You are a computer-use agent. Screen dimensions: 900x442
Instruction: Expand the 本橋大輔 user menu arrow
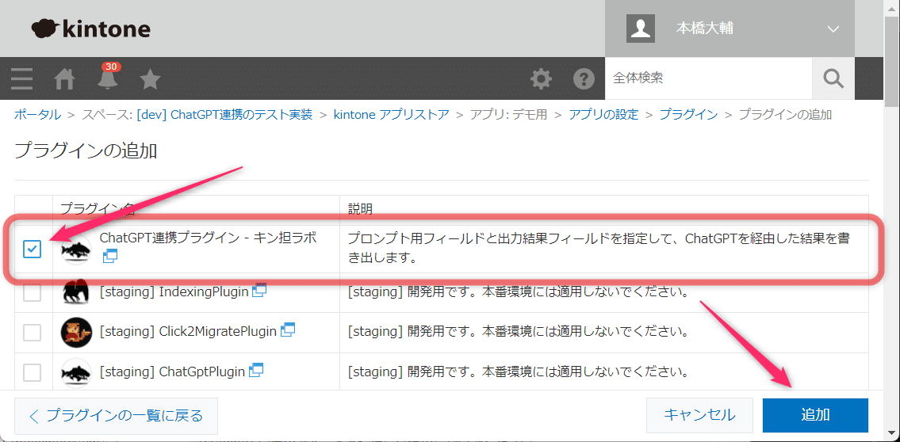(833, 29)
